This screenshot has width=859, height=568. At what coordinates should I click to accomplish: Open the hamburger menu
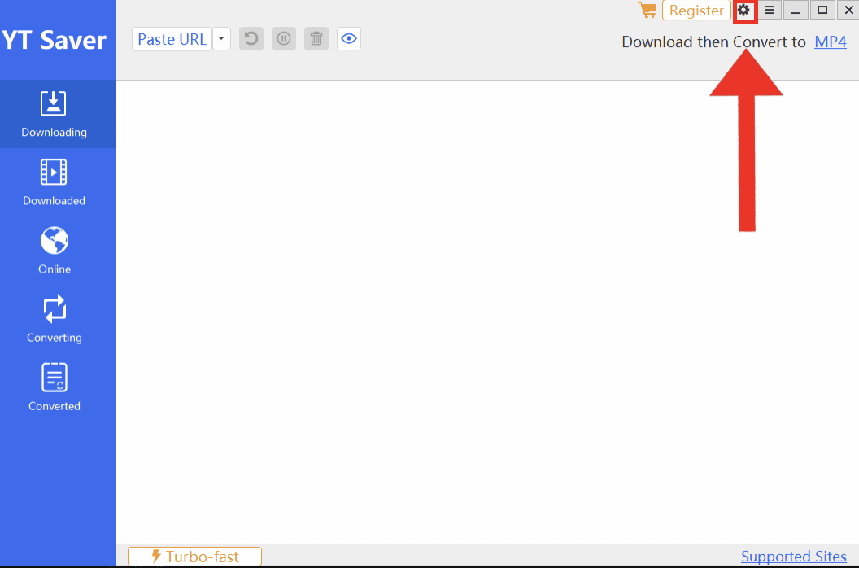click(770, 10)
